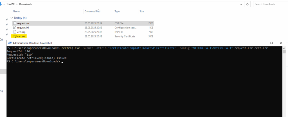
Task: Select the request.csr file name
Action: pos(23,23)
